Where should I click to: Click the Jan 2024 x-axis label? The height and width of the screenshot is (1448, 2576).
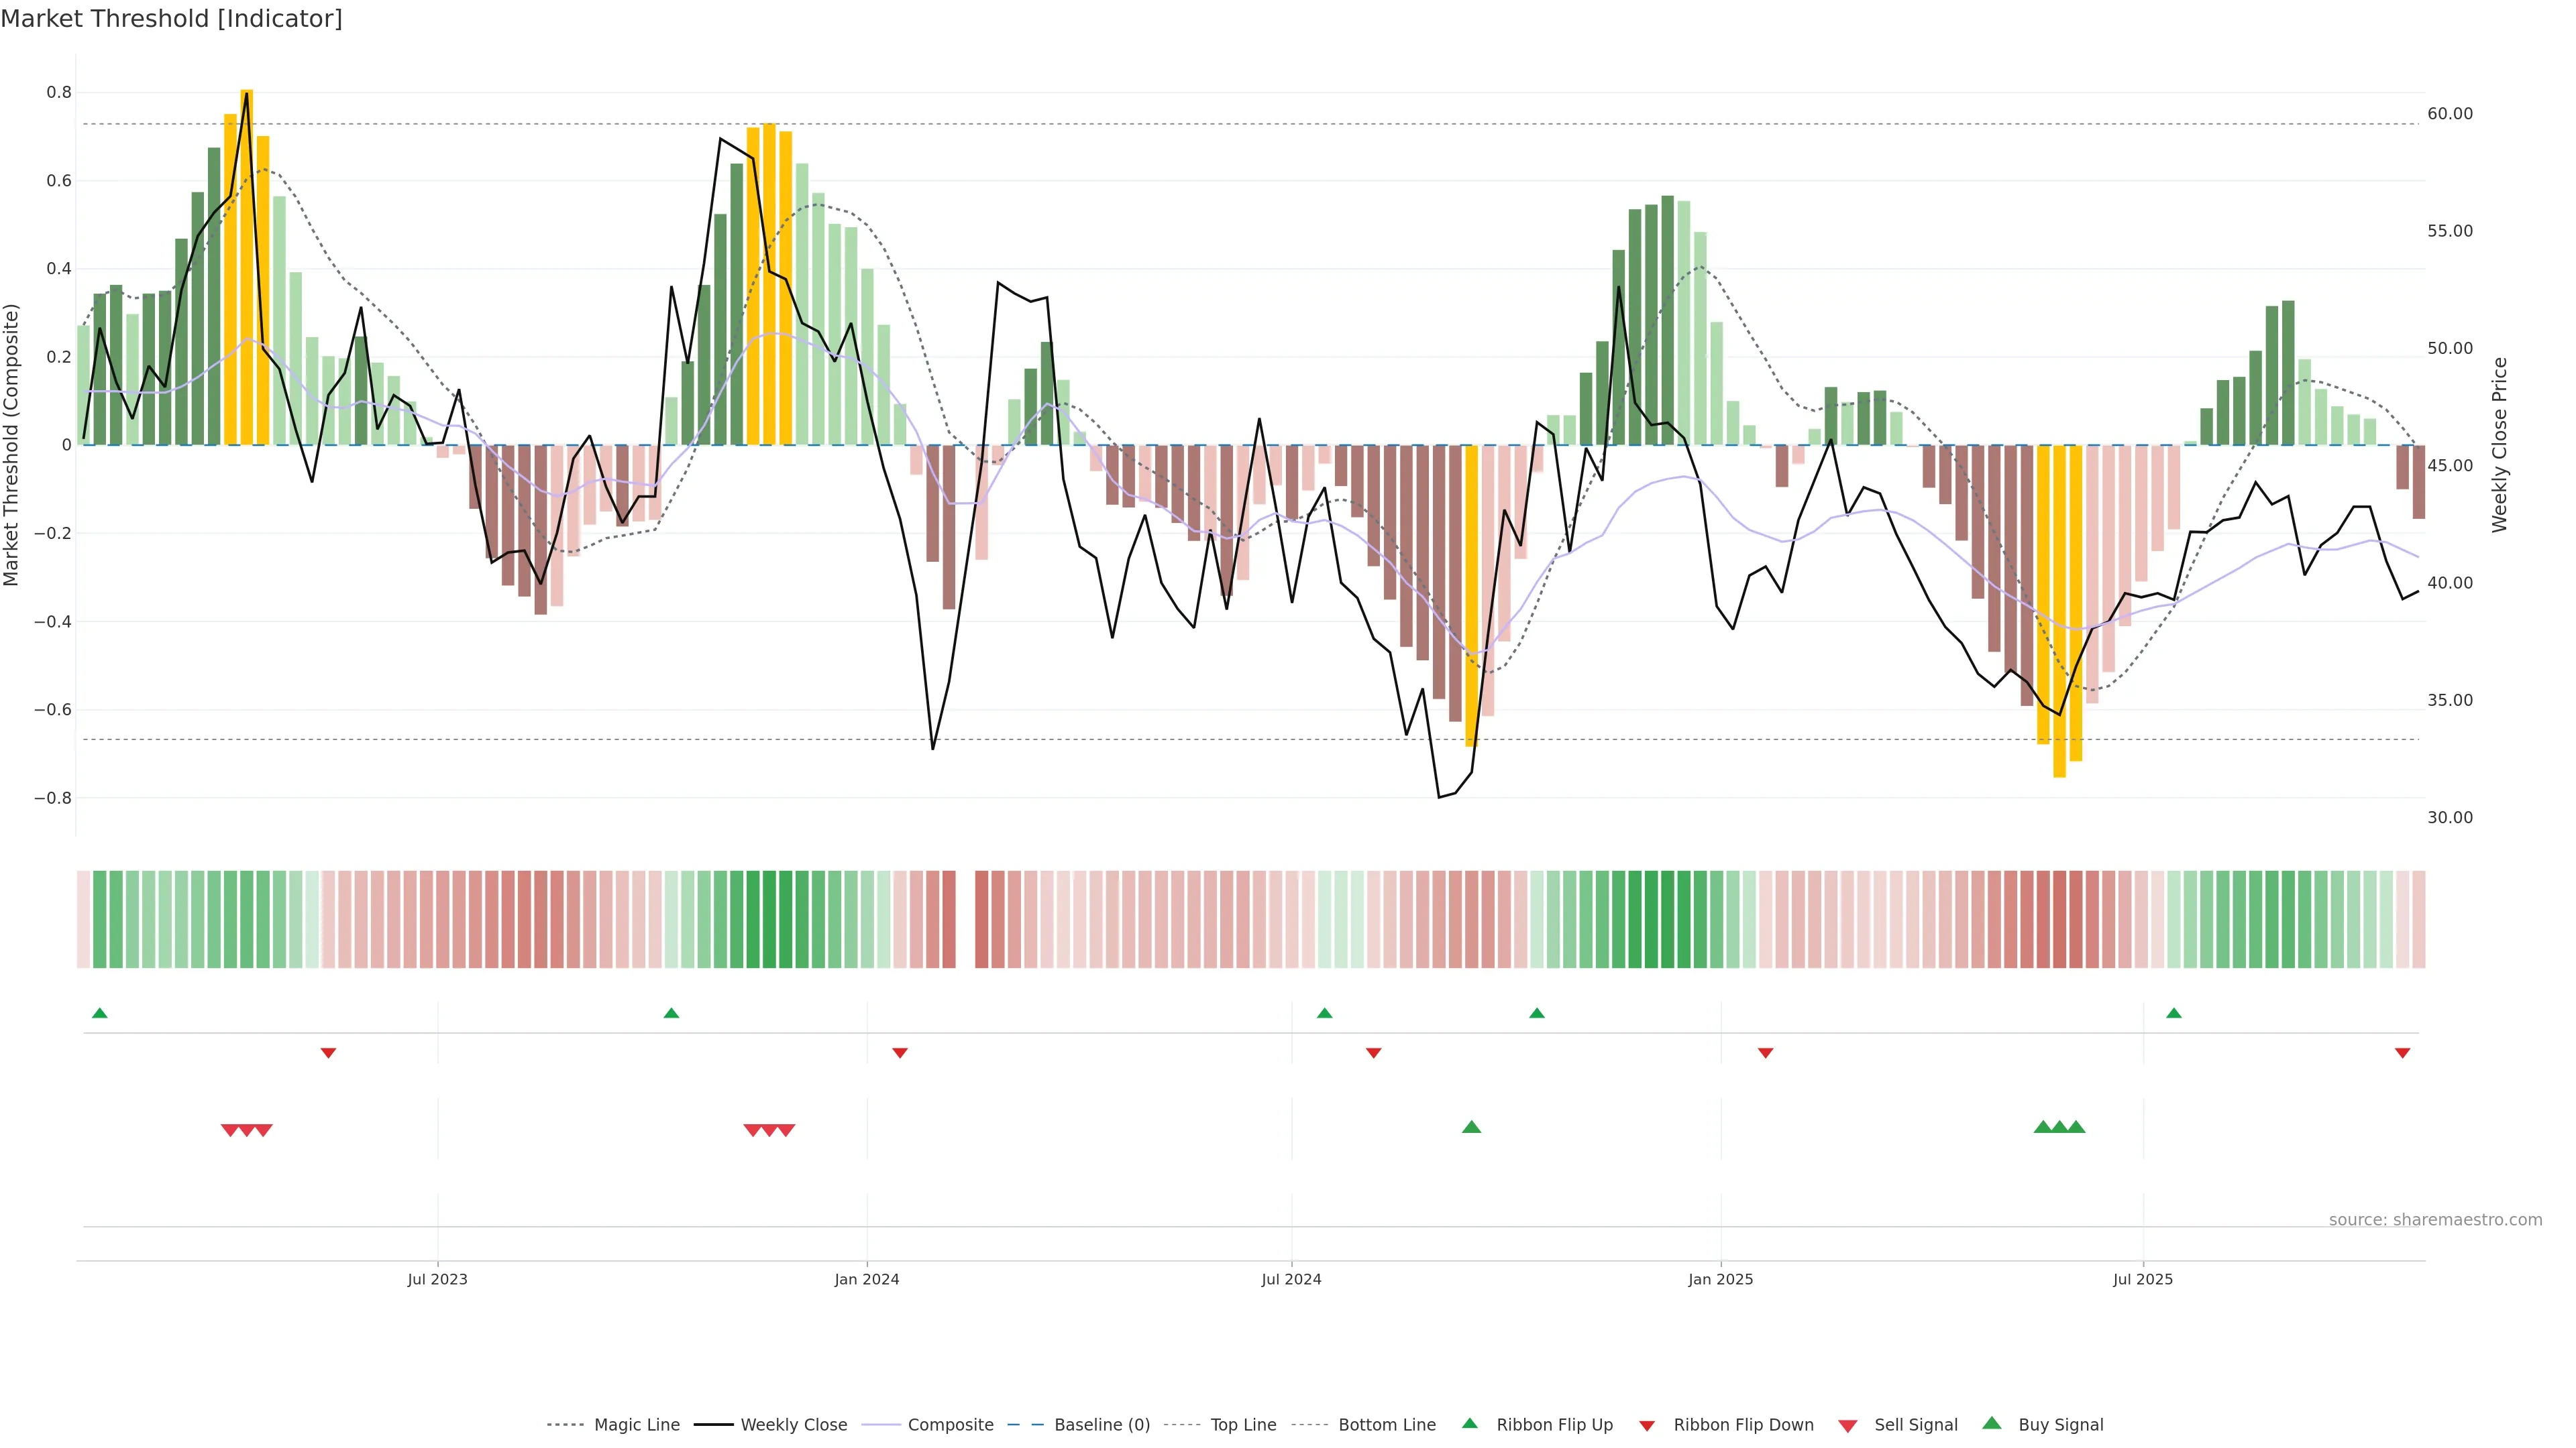(866, 1279)
